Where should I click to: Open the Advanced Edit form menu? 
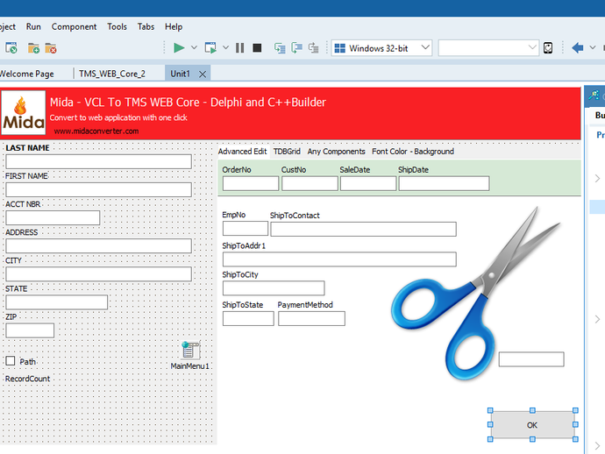point(242,152)
